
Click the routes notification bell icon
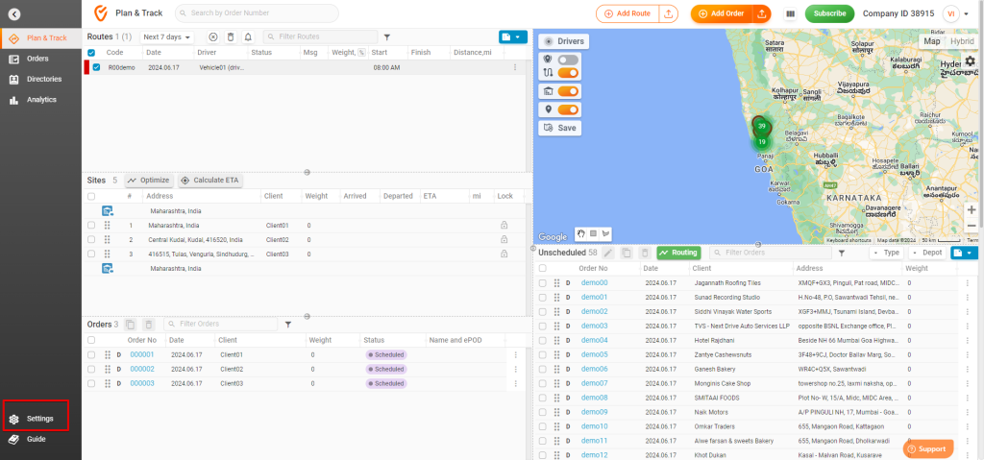(248, 36)
